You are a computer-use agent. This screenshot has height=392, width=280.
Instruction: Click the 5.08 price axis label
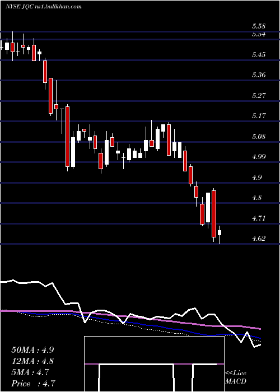tap(259, 137)
